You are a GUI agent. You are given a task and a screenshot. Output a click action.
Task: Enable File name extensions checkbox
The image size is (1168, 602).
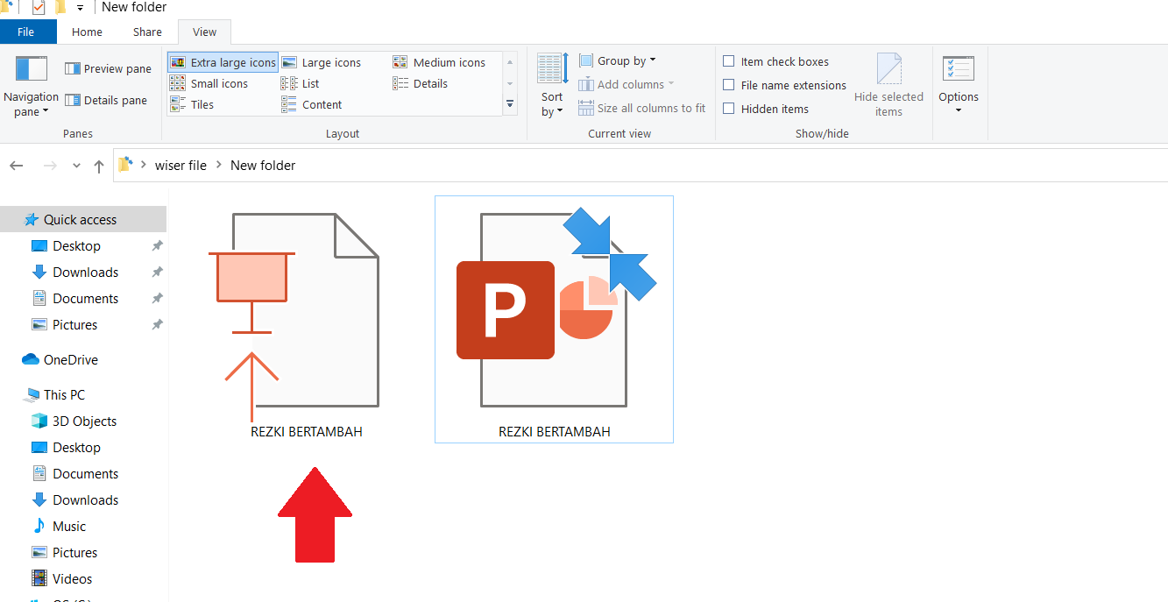click(x=728, y=86)
